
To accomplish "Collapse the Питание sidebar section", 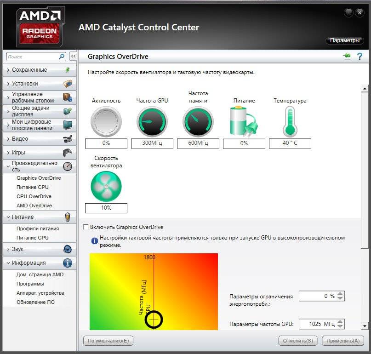I will (8, 217).
